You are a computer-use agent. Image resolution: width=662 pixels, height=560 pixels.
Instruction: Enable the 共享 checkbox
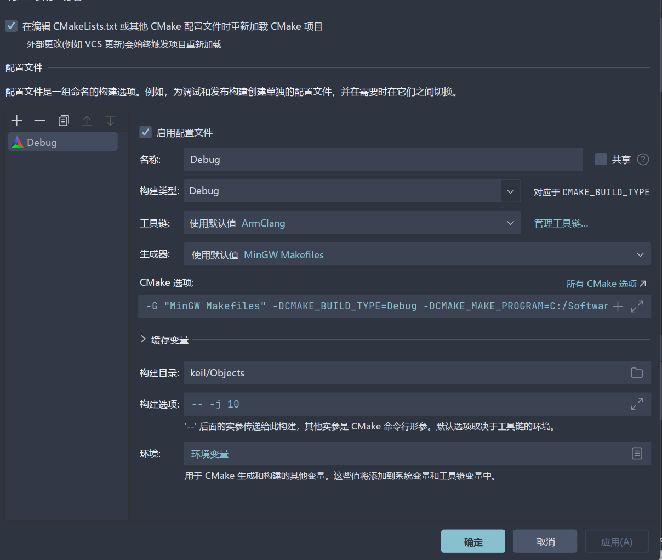pyautogui.click(x=601, y=160)
